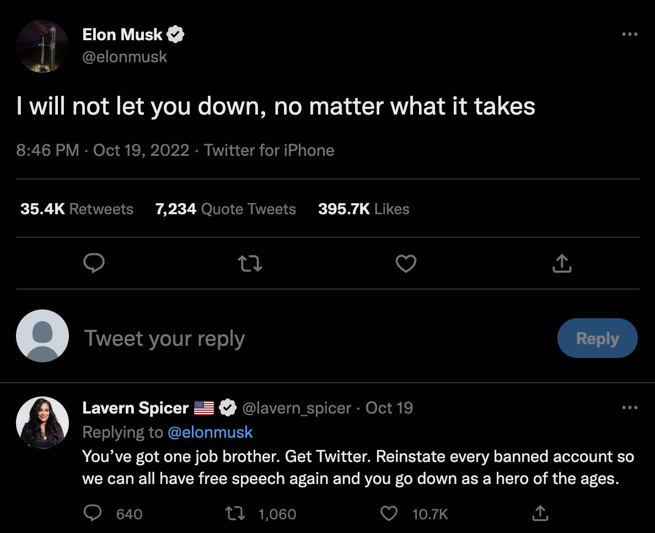
Task: Click the retweet icon on Lavern's reply
Action: 234,513
